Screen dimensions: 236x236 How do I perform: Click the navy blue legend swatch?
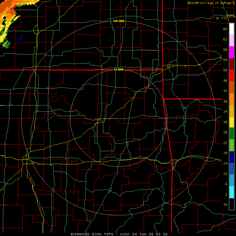(x=232, y=157)
